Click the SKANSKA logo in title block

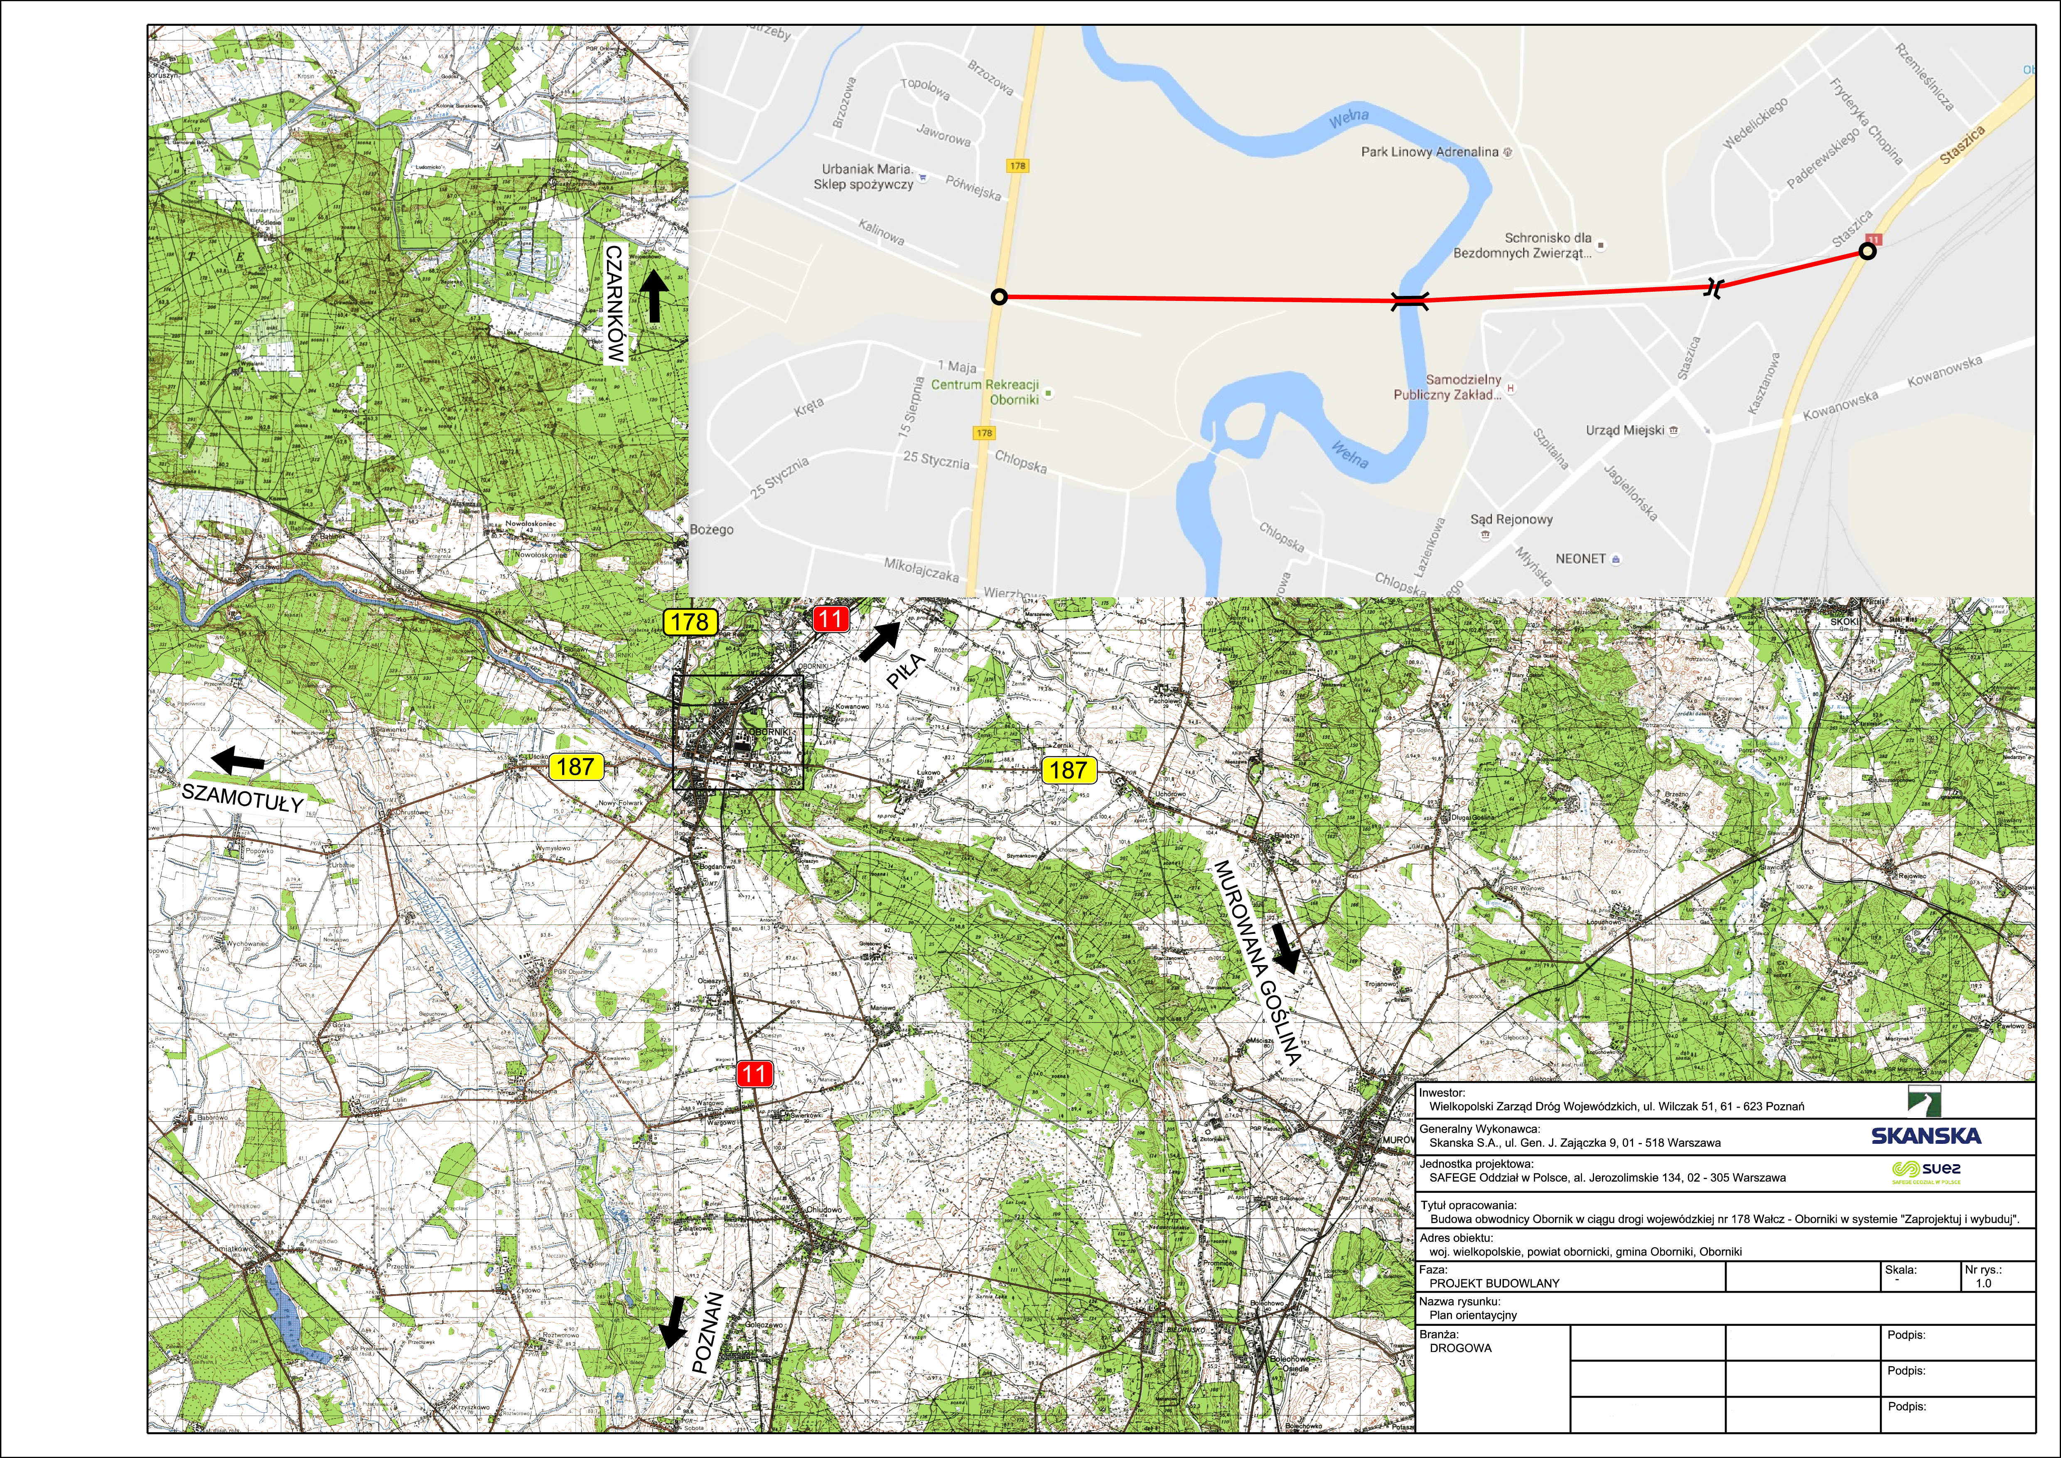[1926, 1136]
